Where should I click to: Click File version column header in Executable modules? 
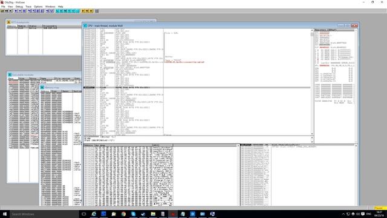(x=64, y=78)
